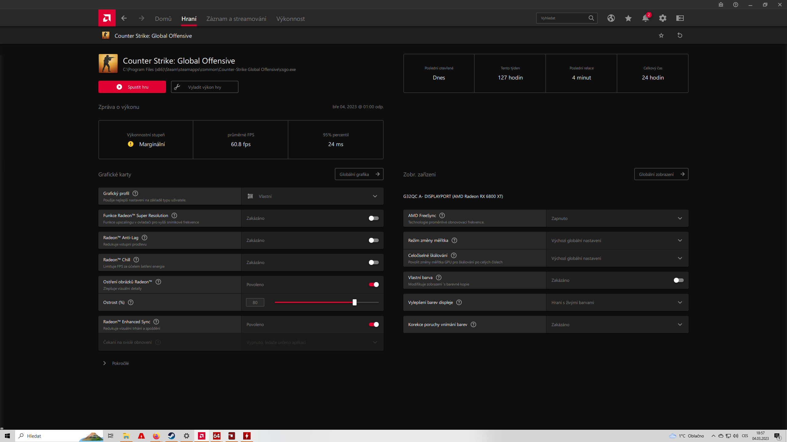The height and width of the screenshot is (442, 787).
Task: Reset the game profile settings
Action: click(680, 35)
